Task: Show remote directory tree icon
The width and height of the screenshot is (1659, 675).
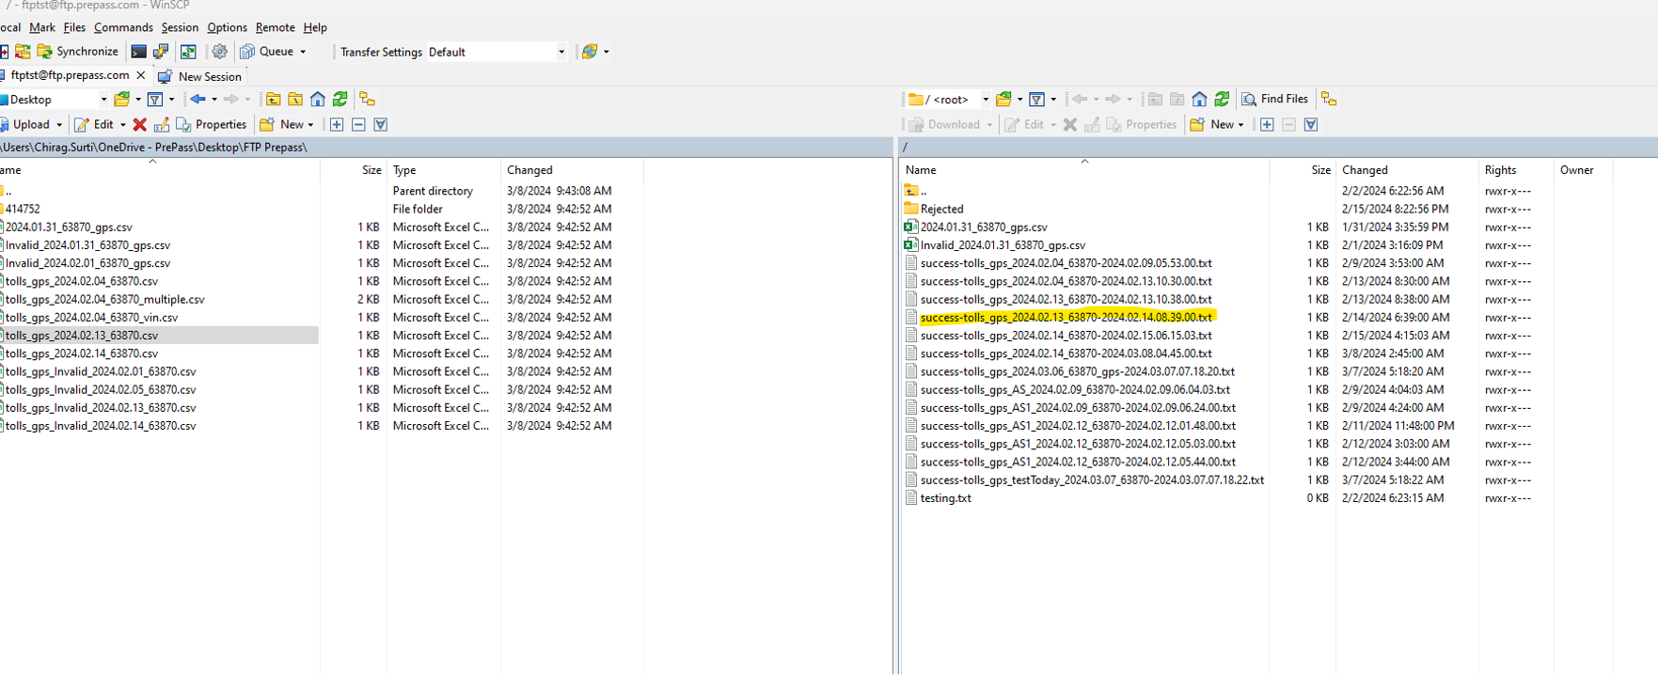Action: (1329, 100)
